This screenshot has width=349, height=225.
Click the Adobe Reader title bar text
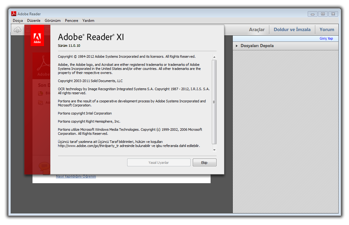click(x=29, y=14)
